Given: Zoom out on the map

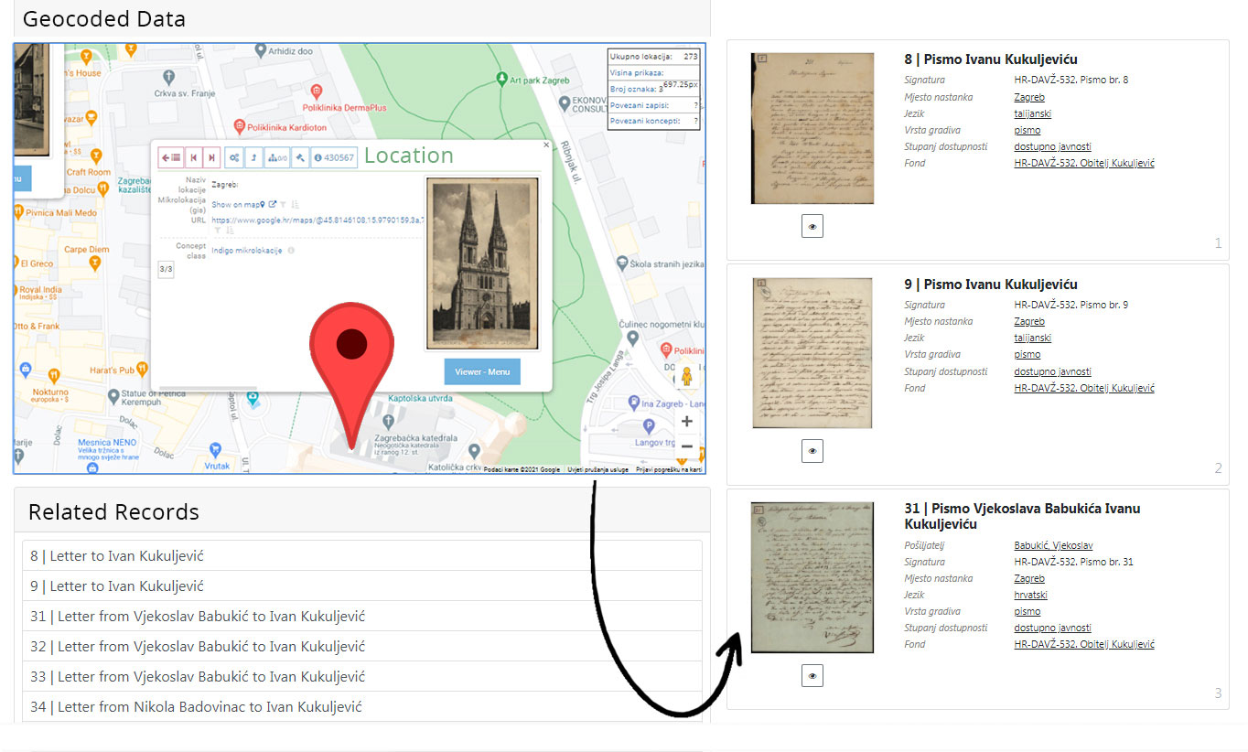Looking at the screenshot, I should [x=687, y=446].
